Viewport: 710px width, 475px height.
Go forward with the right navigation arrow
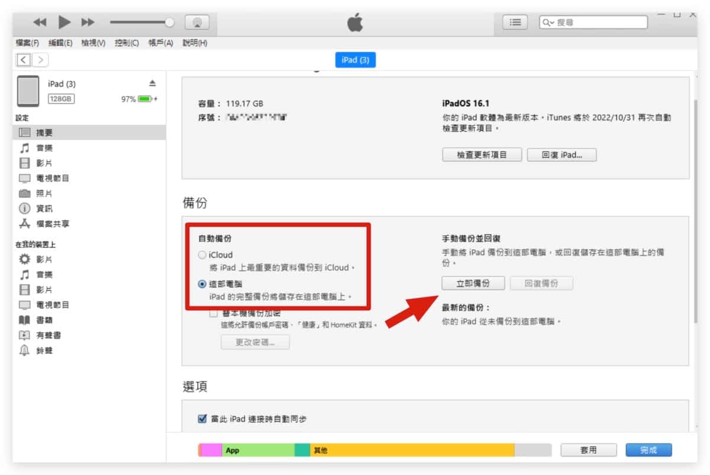pyautogui.click(x=40, y=60)
